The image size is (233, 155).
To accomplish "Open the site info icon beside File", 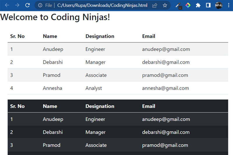I will (x=40, y=5).
